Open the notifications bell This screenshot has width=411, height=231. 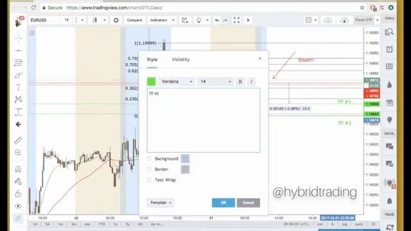point(390,201)
